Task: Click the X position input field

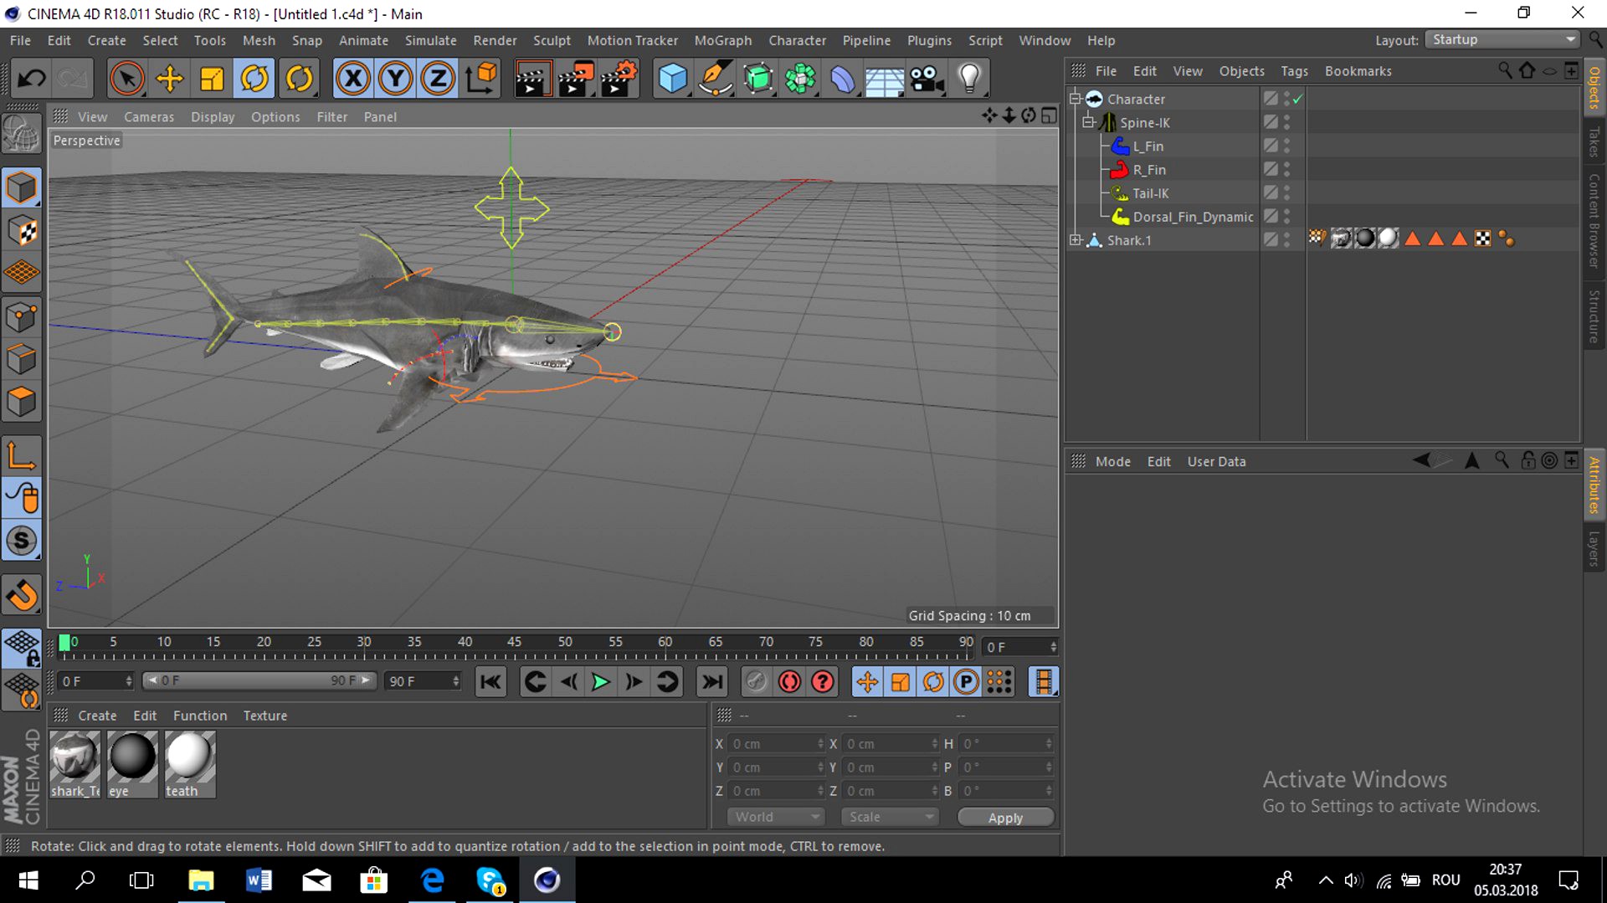Action: point(778,744)
